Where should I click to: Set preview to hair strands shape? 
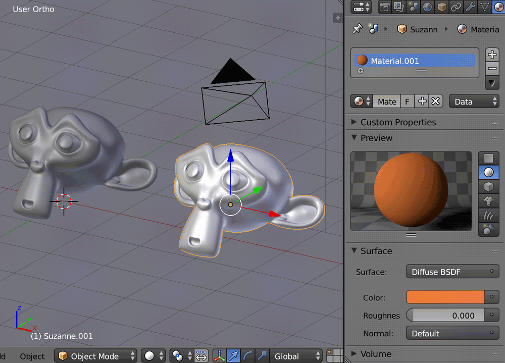click(x=488, y=215)
